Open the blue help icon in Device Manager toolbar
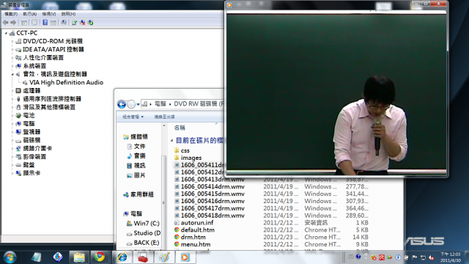469x264 pixels. 45,23
